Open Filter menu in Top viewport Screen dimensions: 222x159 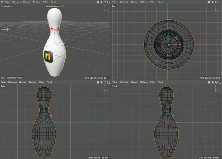[x=153, y=2]
